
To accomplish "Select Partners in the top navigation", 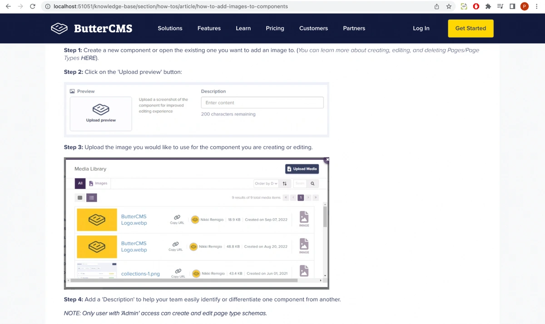I will point(354,28).
